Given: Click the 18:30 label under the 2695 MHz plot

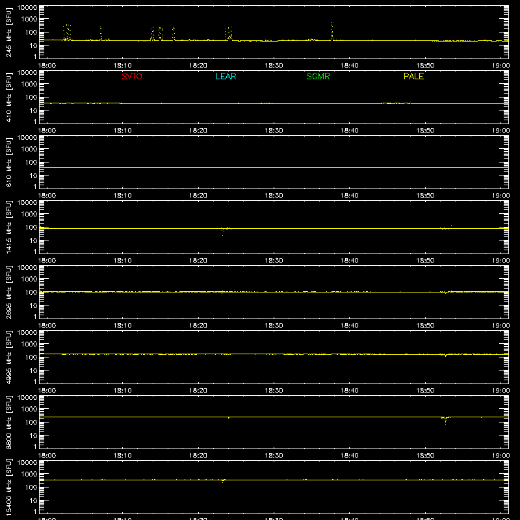Looking at the screenshot, I should (x=274, y=326).
